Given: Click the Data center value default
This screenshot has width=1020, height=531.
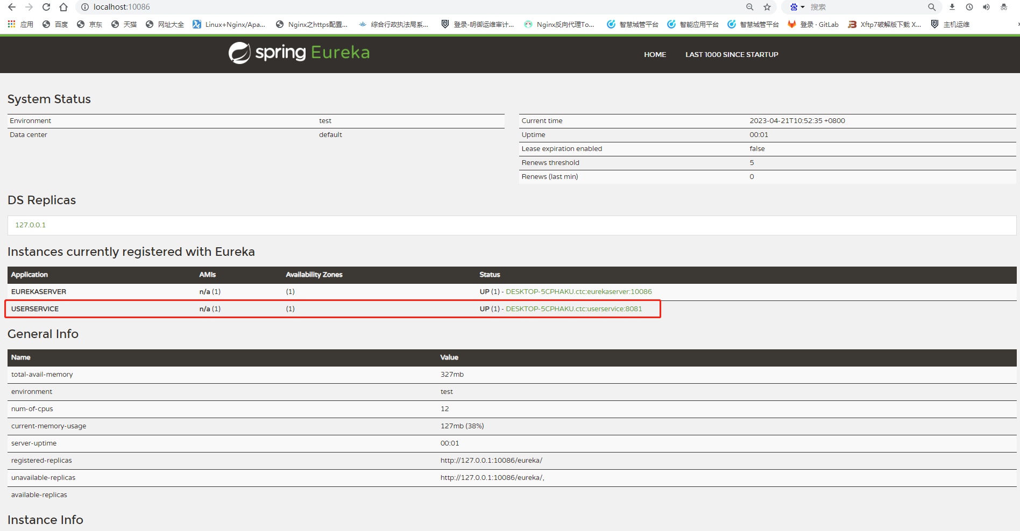Looking at the screenshot, I should pyautogui.click(x=330, y=135).
